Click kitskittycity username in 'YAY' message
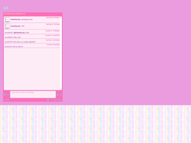The image size is (191, 143). tap(16, 26)
